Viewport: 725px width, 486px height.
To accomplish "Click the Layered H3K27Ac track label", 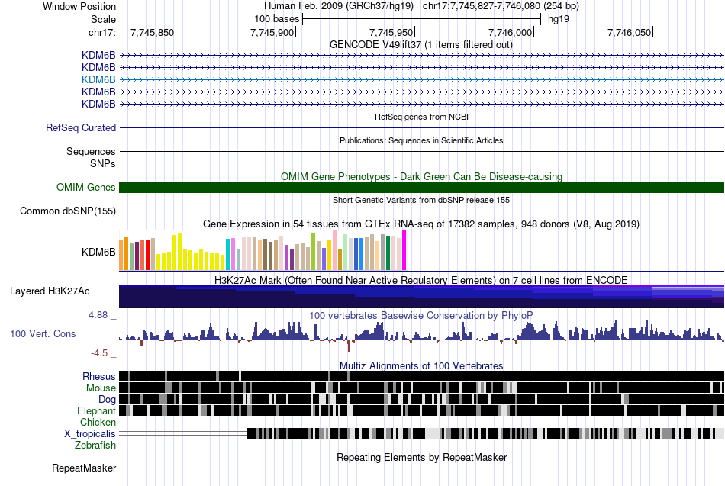I will pos(50,291).
